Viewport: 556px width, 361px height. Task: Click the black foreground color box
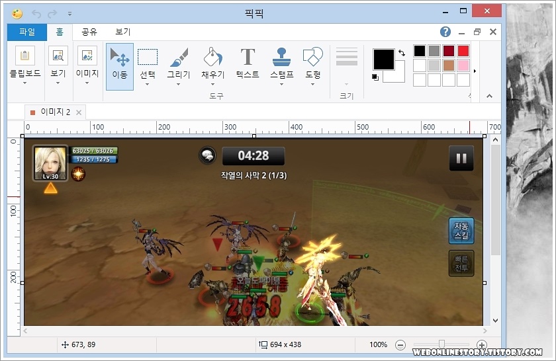tap(383, 59)
